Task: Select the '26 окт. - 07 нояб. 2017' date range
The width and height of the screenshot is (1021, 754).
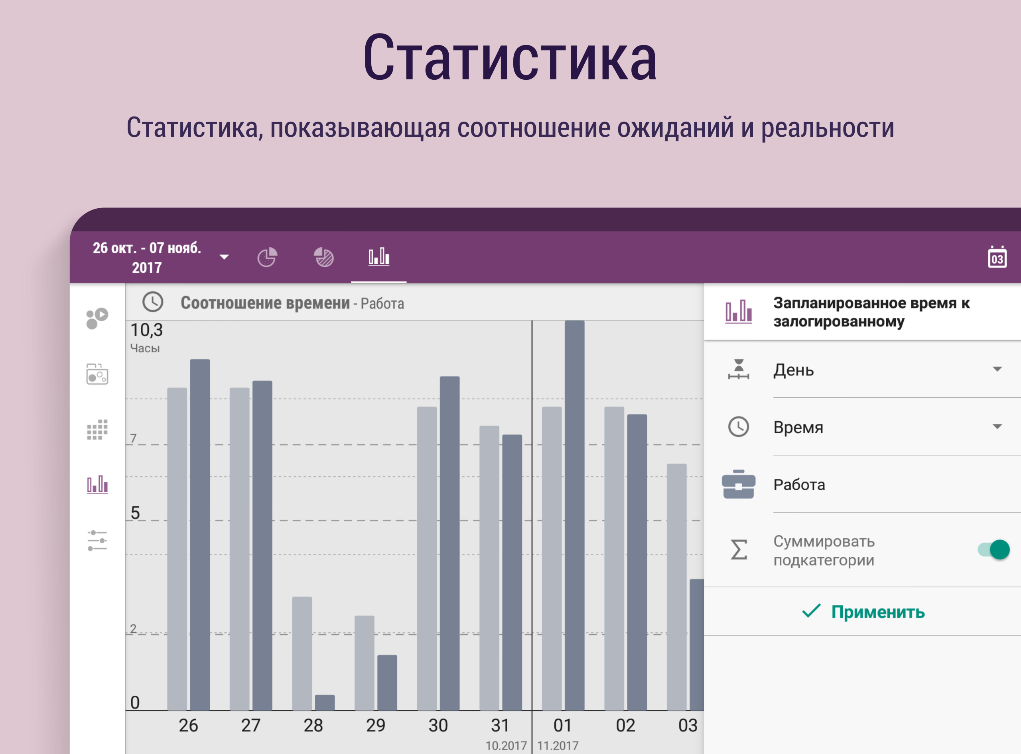Action: tap(147, 257)
